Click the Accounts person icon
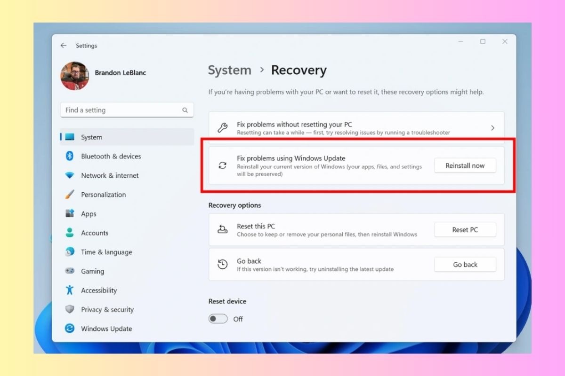Image resolution: width=565 pixels, height=376 pixels. (70, 233)
